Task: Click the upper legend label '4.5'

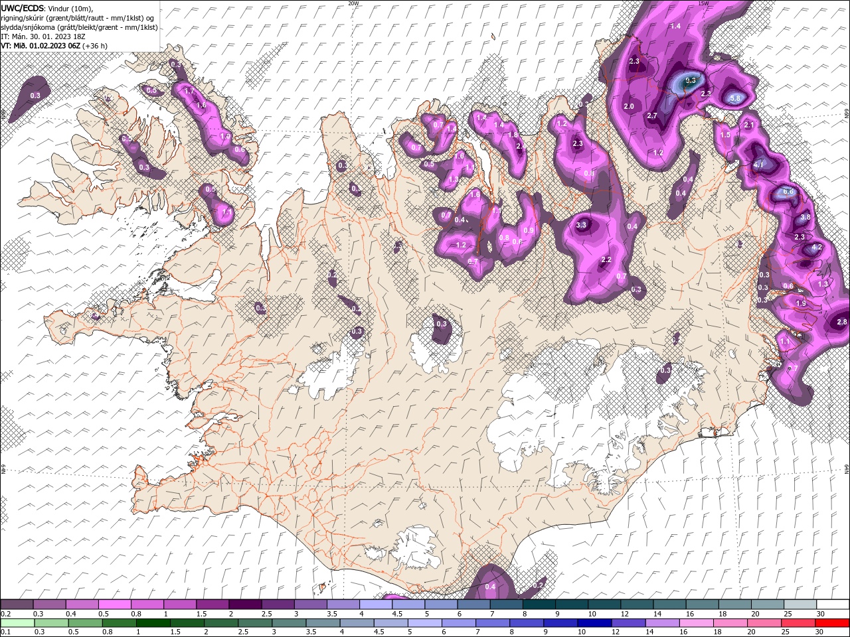Action: (x=397, y=614)
